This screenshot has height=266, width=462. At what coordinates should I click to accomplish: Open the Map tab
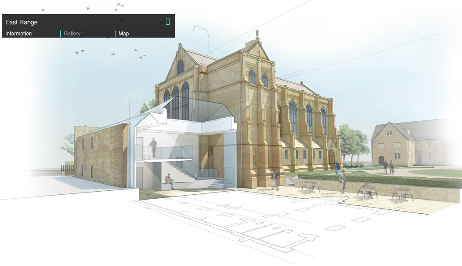click(124, 34)
